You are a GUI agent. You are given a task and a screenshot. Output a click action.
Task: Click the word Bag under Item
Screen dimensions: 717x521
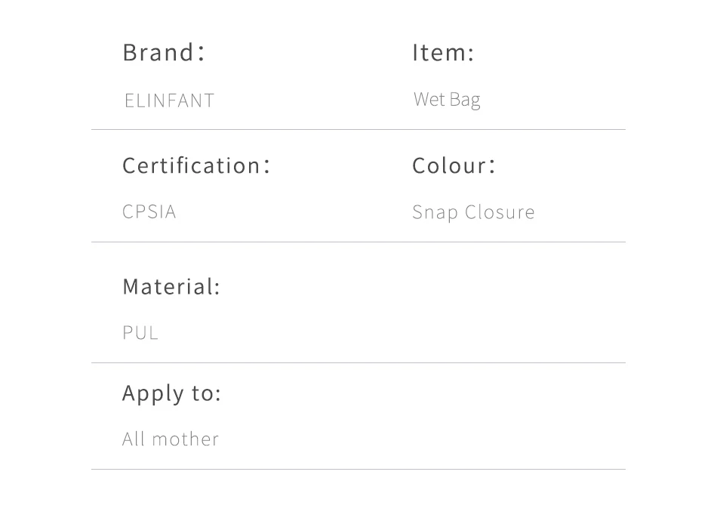(x=464, y=100)
